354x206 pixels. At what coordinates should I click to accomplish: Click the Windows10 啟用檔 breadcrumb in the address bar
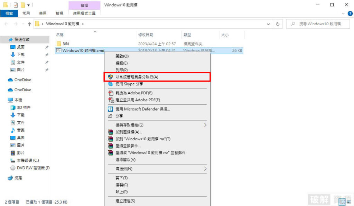63,24
